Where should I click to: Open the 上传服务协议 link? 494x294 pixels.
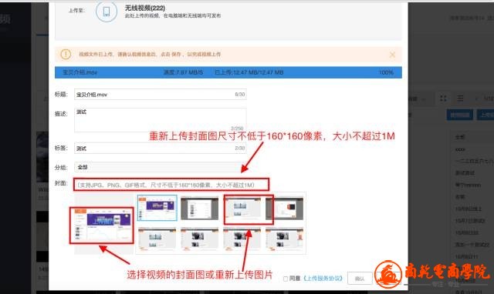323,279
